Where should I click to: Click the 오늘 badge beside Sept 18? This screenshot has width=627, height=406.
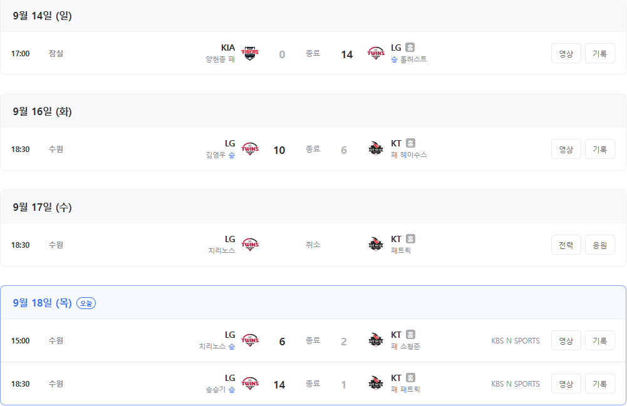86,303
